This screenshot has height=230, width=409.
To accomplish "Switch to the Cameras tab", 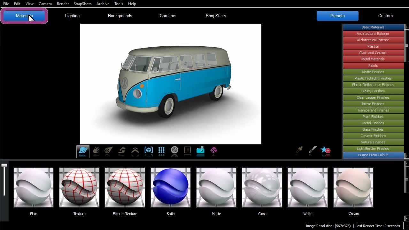I will click(x=168, y=16).
